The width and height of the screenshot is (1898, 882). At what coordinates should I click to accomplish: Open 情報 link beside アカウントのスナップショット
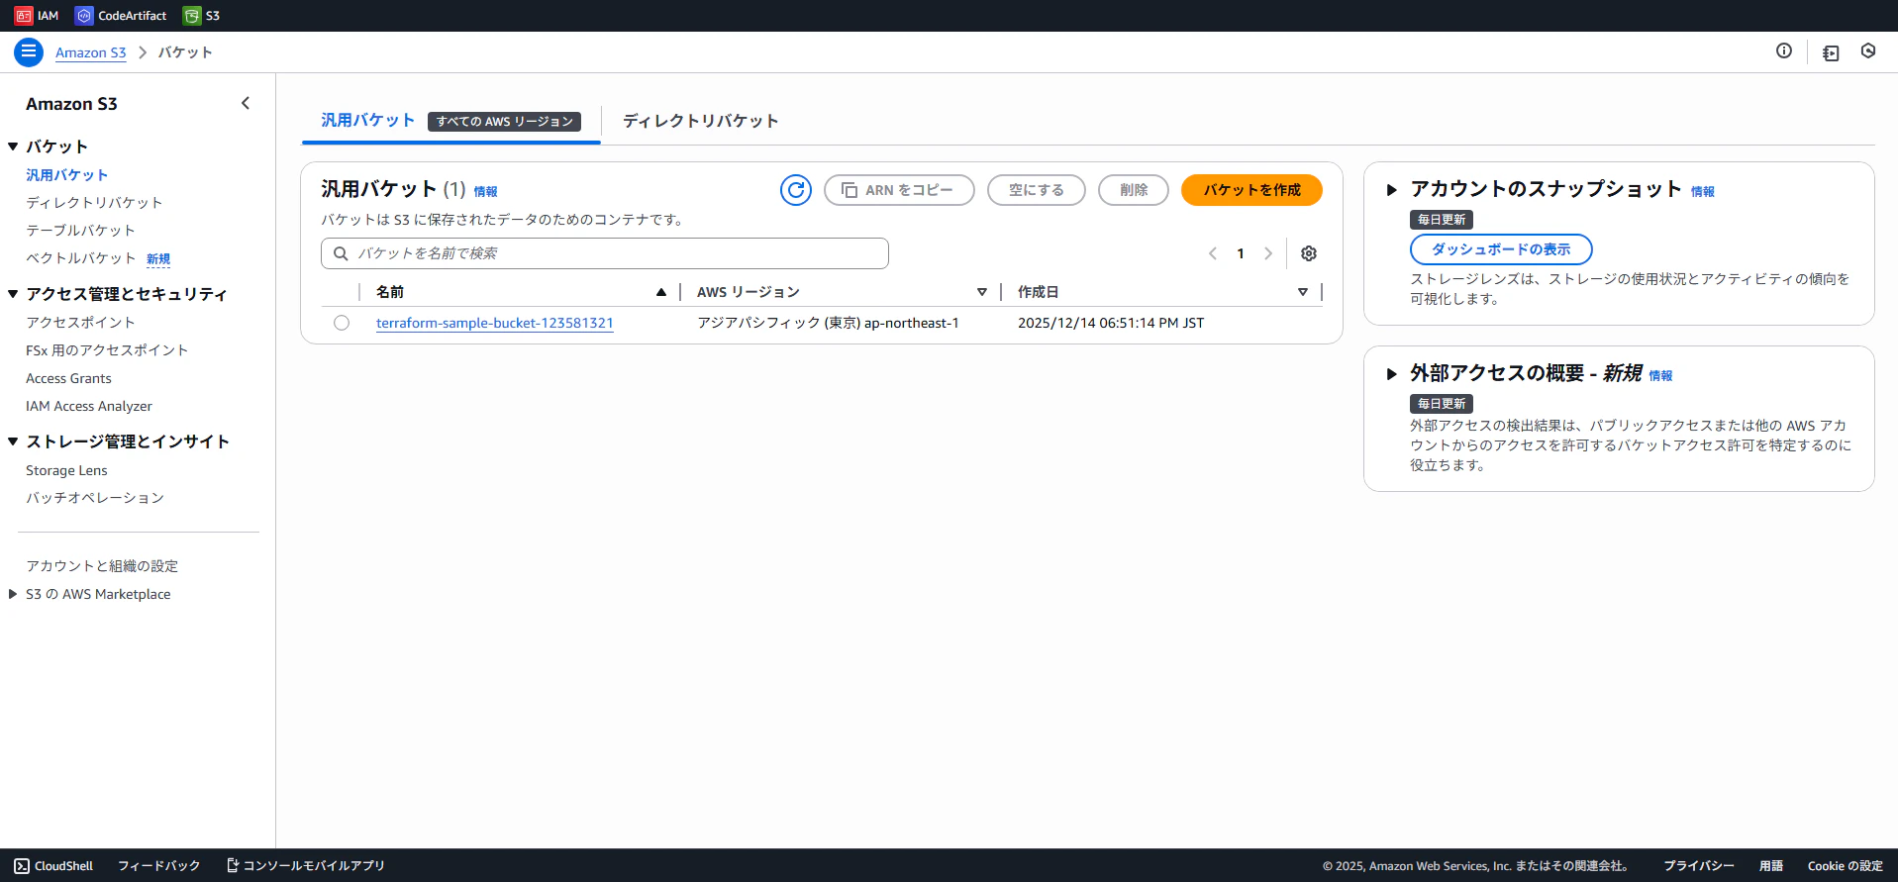[x=1703, y=192]
